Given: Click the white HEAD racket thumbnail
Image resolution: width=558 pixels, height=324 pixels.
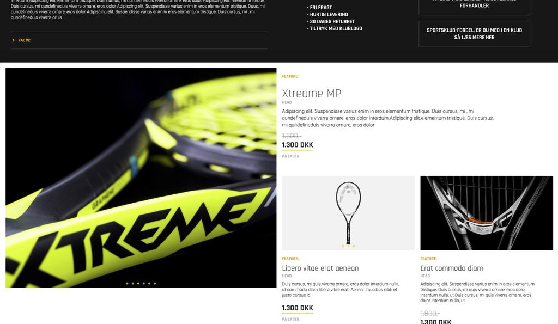Looking at the screenshot, I should (348, 213).
